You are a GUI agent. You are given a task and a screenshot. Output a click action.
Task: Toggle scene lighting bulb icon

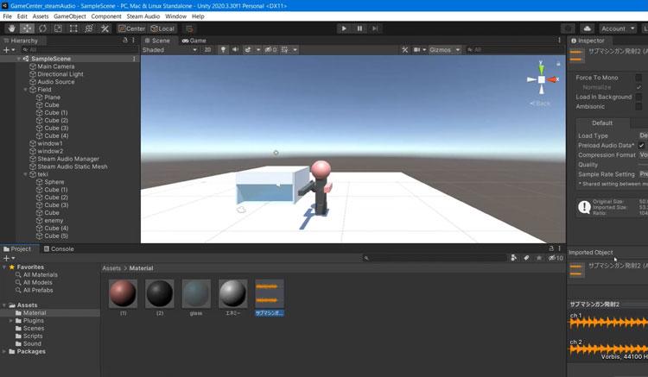pos(223,50)
